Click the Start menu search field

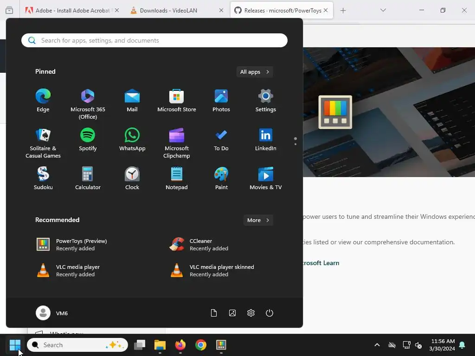point(154,40)
